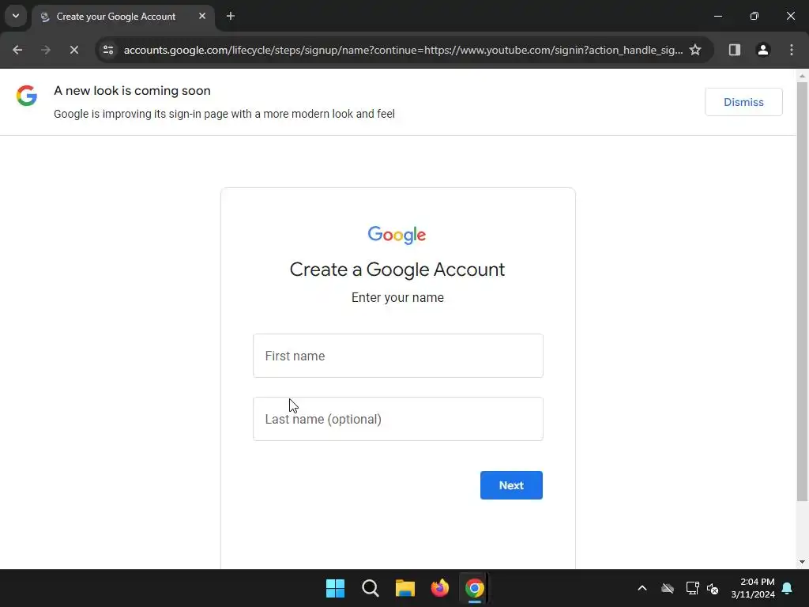Focus the First name field
This screenshot has width=809, height=607.
pyautogui.click(x=398, y=356)
